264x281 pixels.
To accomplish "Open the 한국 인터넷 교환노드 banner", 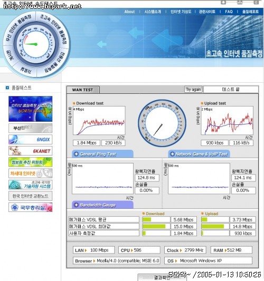I will point(30,196).
